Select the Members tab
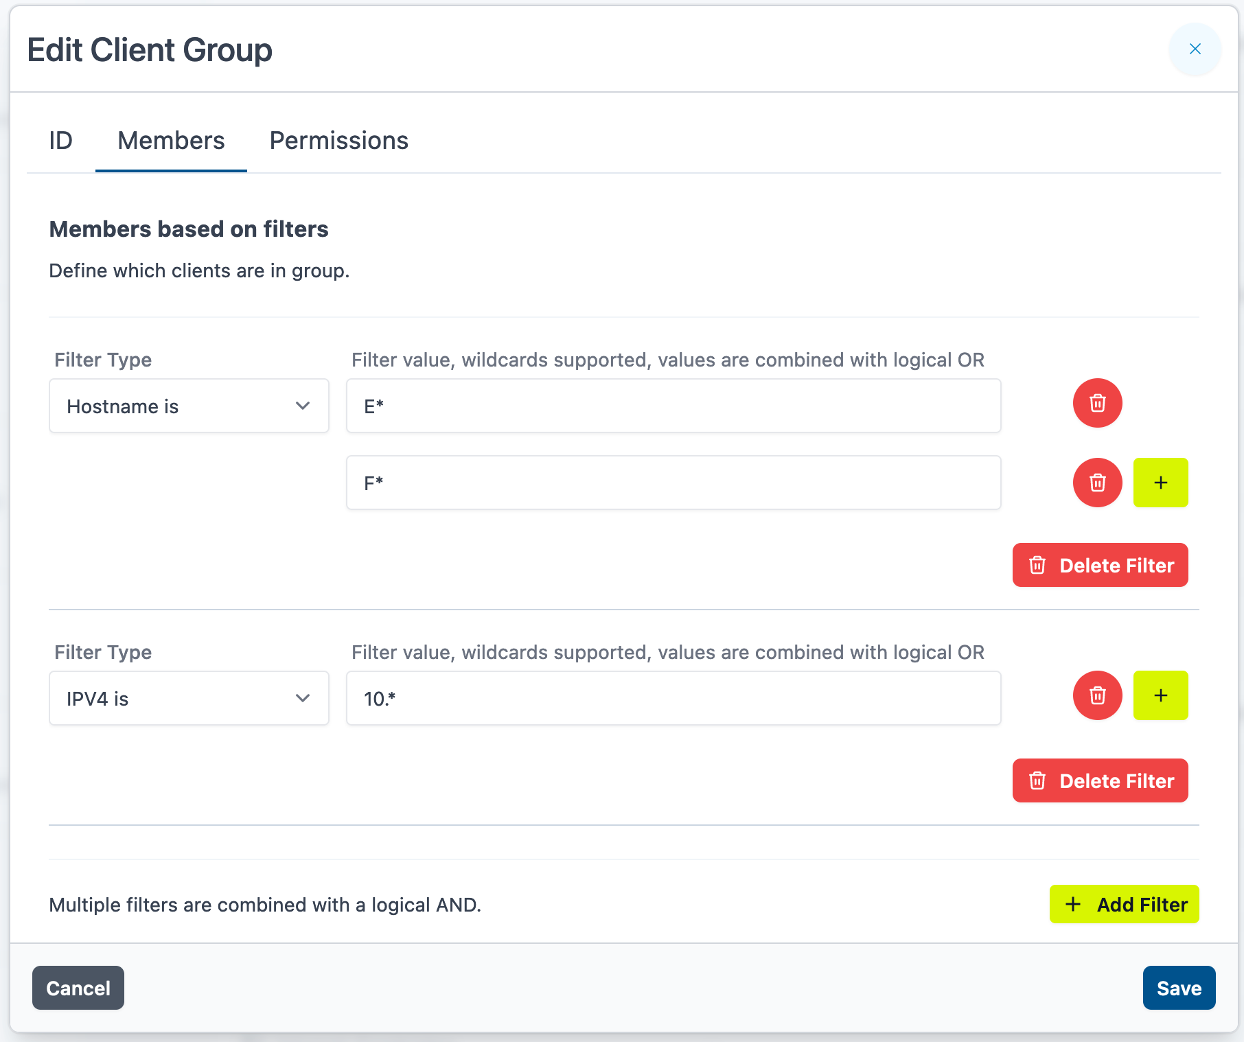This screenshot has width=1244, height=1042. [x=171, y=141]
